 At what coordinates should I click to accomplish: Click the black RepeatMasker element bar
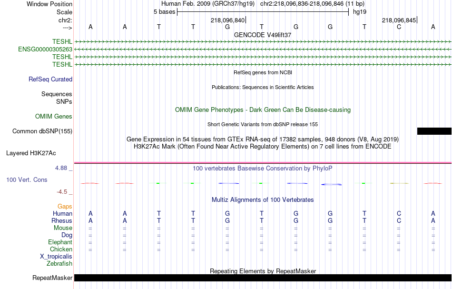[263, 278]
